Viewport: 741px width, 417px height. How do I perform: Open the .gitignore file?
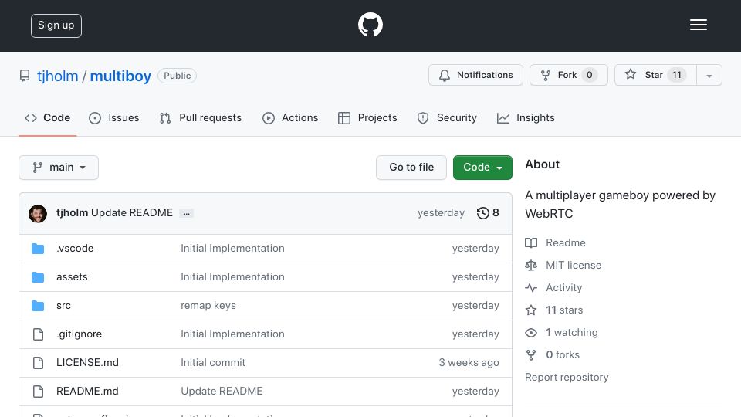coord(79,334)
